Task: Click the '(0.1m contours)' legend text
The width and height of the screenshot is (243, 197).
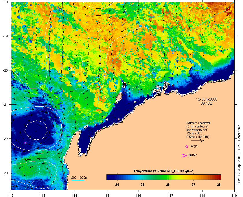Action: coord(197,126)
